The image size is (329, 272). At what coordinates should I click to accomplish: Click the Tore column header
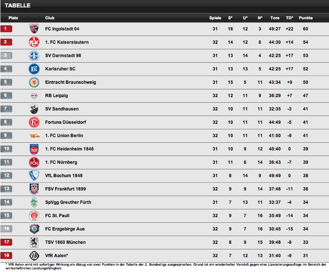pyautogui.click(x=275, y=18)
